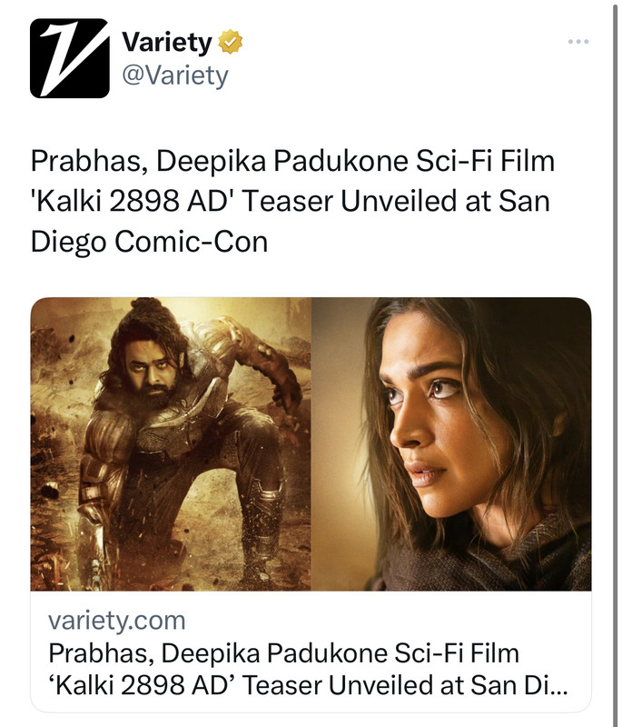Follow the variety.com domain link
The height and width of the screenshot is (727, 622).
(x=117, y=621)
